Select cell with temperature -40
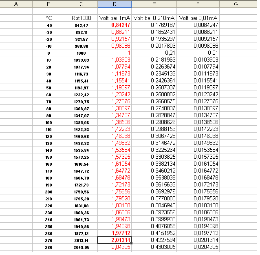 pyautogui.click(x=48, y=25)
